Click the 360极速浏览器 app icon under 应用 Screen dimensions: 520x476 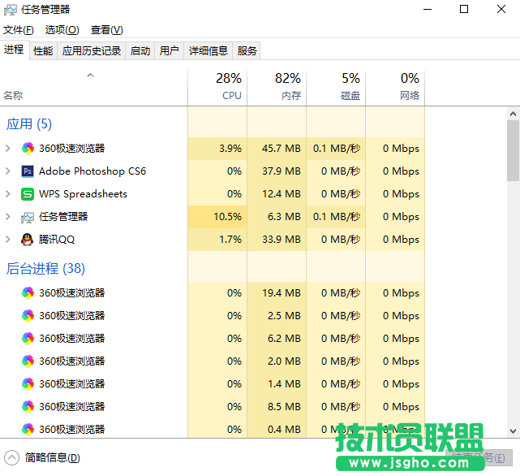point(28,148)
